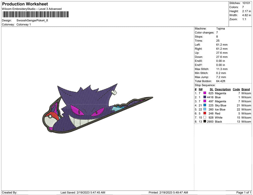
Task: Click the Blue swatch in stop 2
Action: tap(205, 97)
